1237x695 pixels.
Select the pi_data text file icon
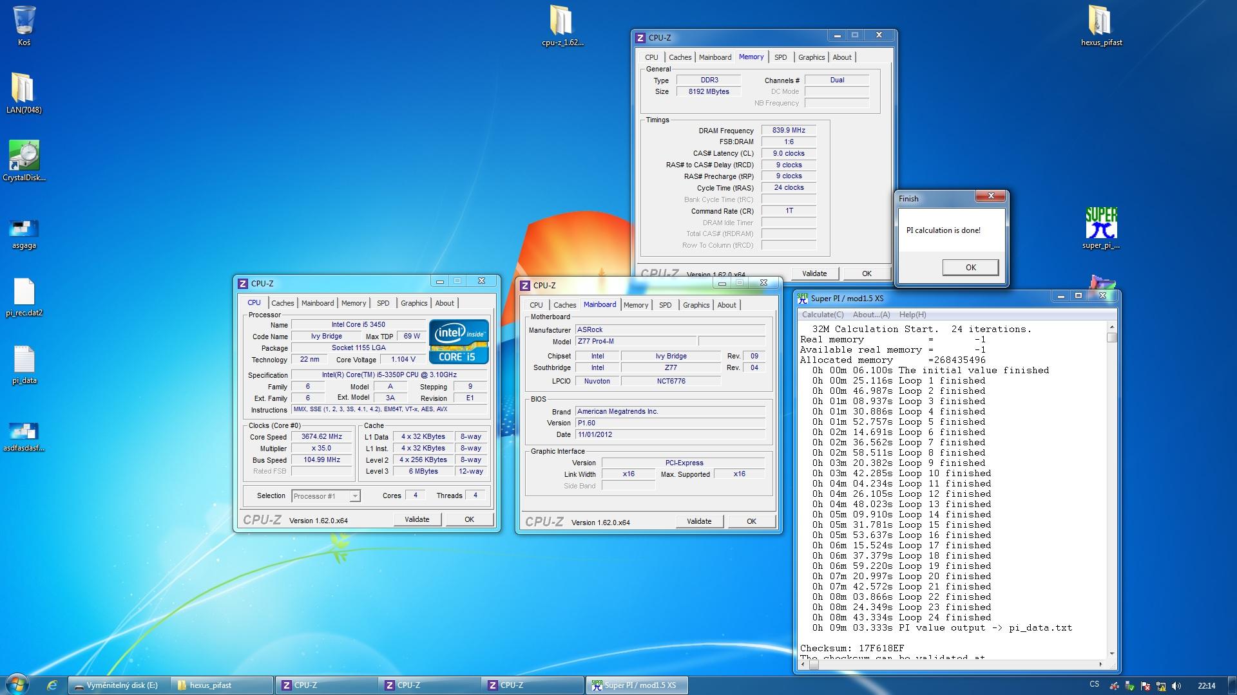click(x=24, y=365)
